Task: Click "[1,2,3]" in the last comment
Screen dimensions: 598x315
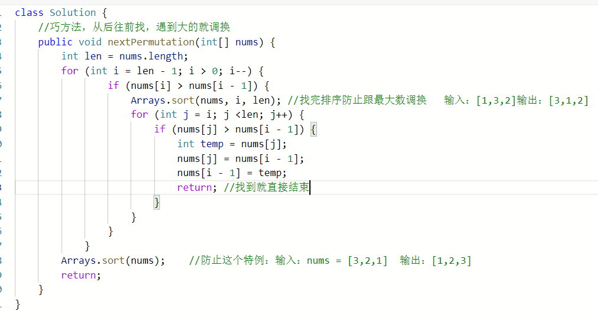Action: pos(452,261)
